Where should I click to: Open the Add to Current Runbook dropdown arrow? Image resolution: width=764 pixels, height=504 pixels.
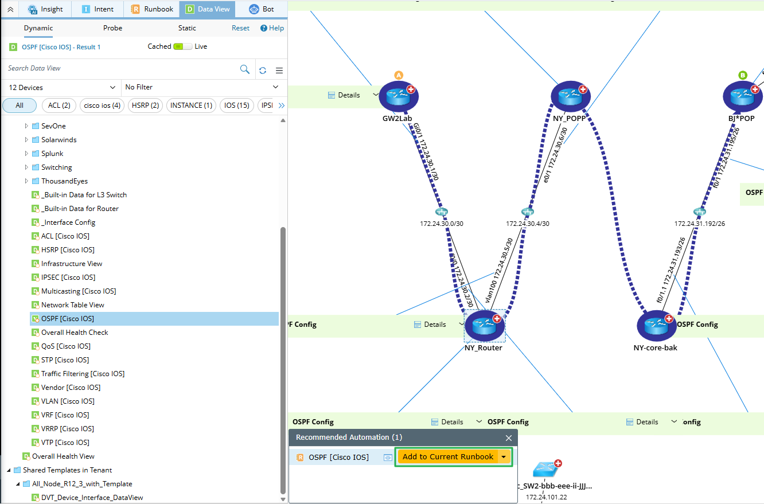[x=504, y=457]
